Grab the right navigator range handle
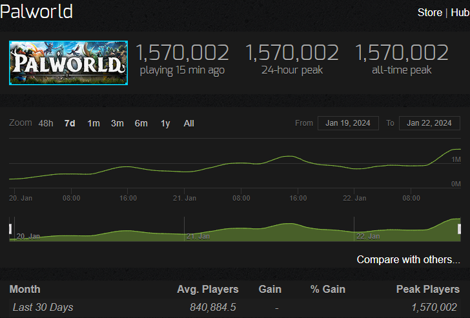470x318 pixels. point(459,229)
